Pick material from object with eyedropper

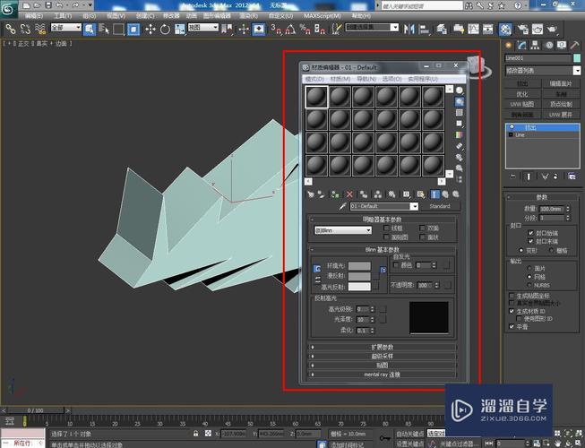coord(342,206)
